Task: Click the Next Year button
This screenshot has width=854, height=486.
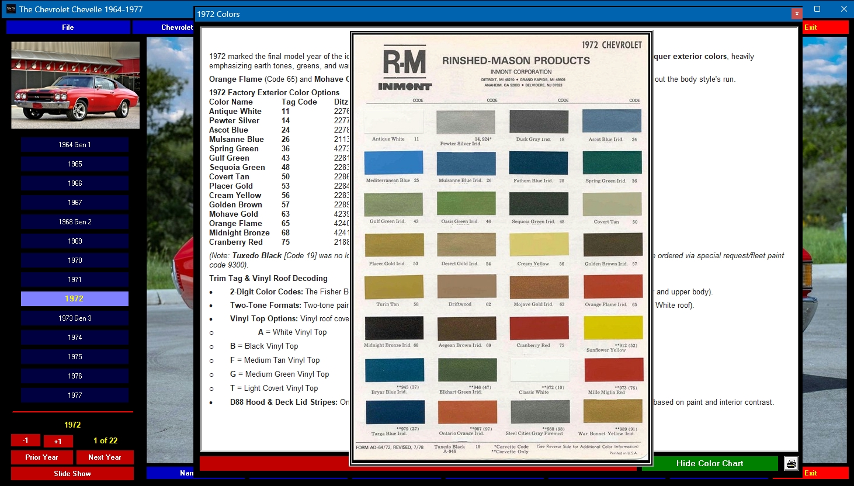Action: coord(105,457)
